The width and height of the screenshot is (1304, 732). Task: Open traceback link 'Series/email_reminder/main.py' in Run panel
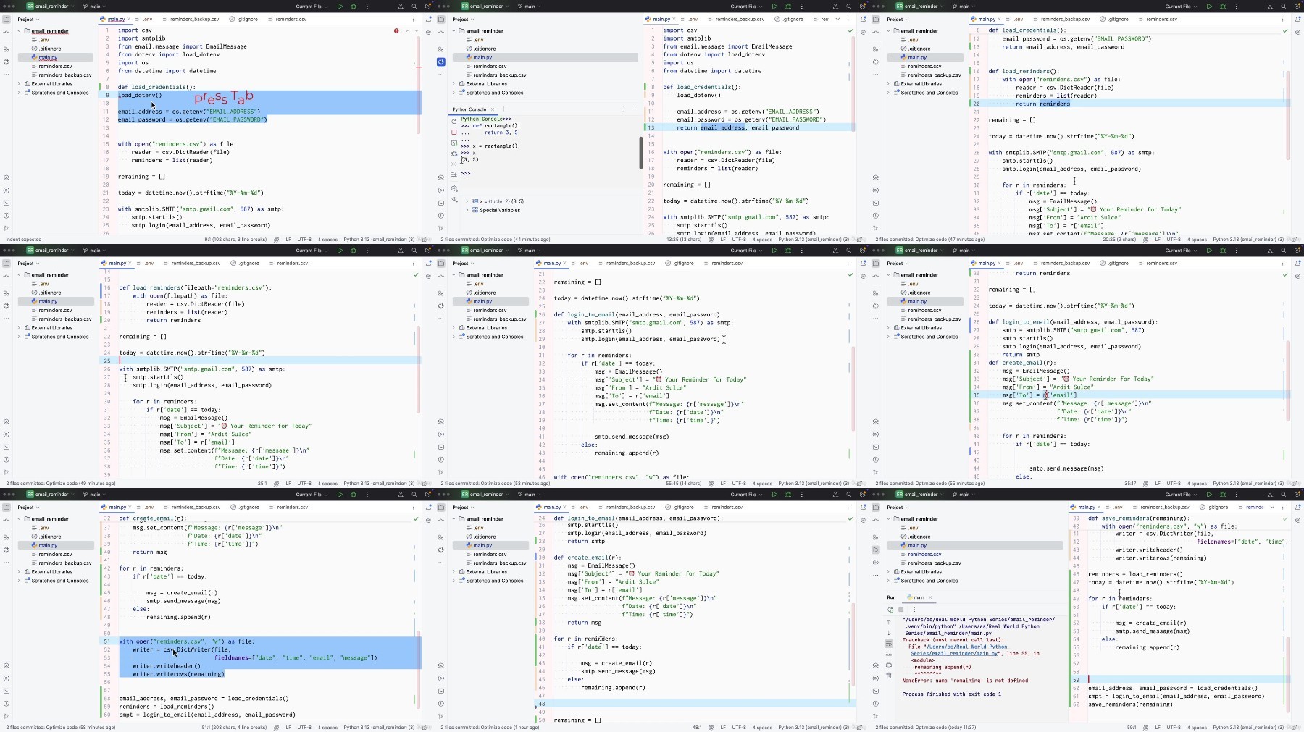click(953, 653)
